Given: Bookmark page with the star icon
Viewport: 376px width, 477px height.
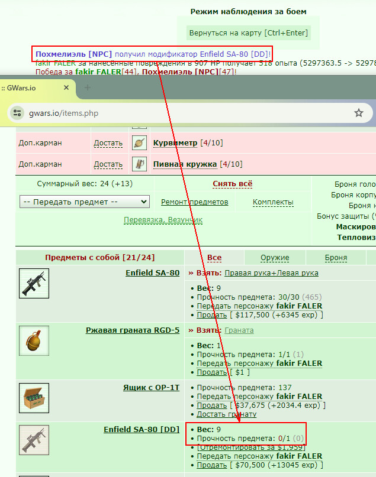Looking at the screenshot, I should [x=359, y=113].
